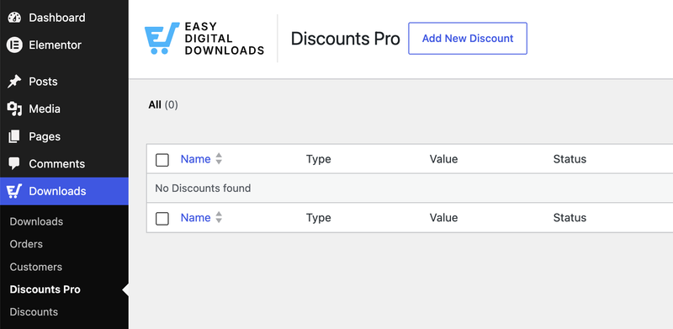Click the Dashboard gauge icon
This screenshot has width=673, height=329.
[x=14, y=18]
